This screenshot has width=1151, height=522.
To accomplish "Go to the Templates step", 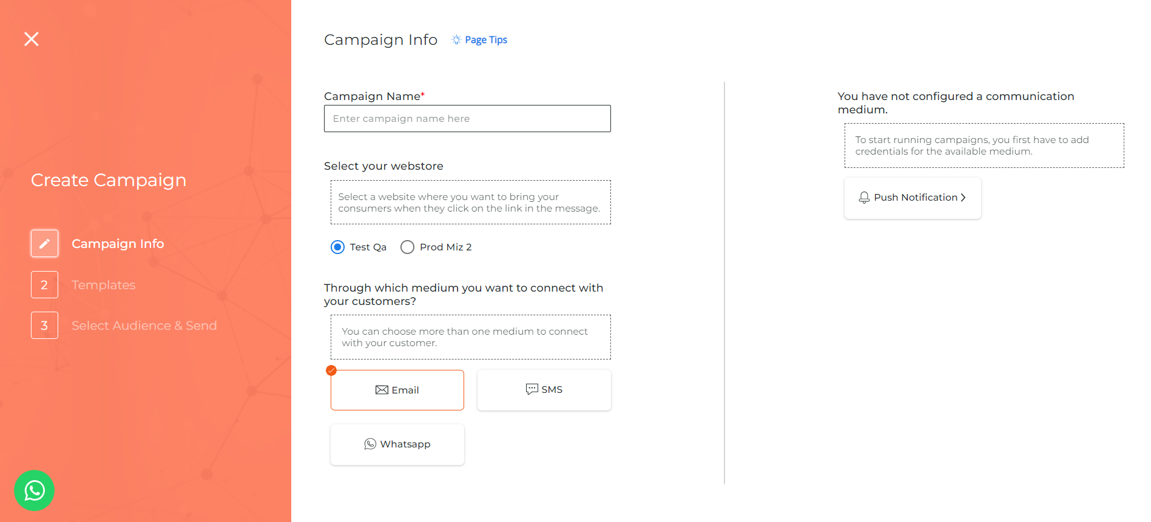I will point(104,285).
